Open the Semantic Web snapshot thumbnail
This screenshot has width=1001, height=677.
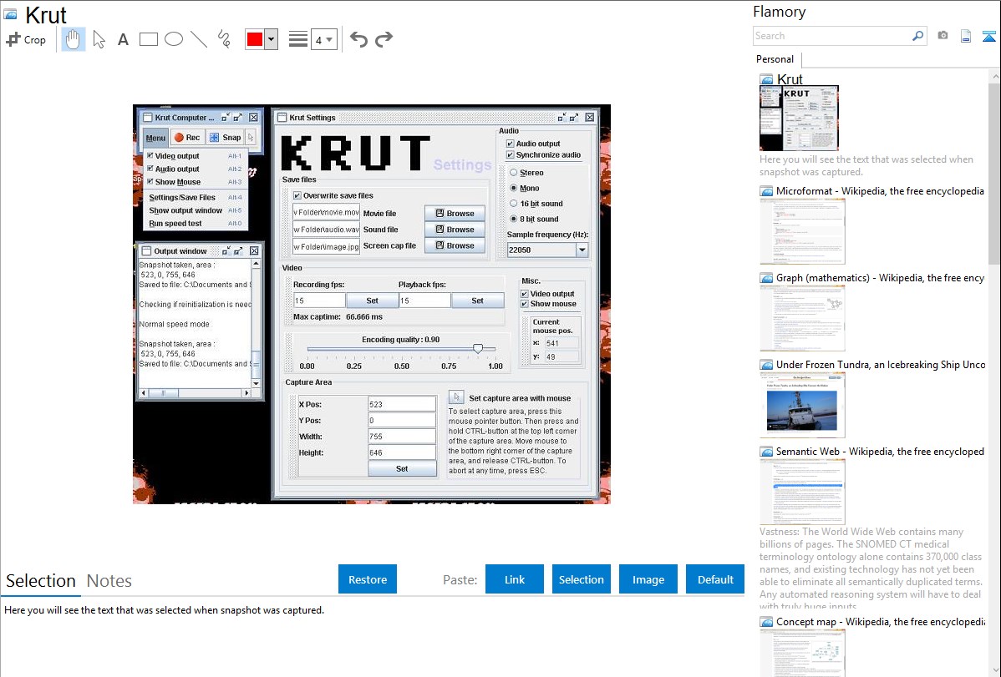coord(802,492)
